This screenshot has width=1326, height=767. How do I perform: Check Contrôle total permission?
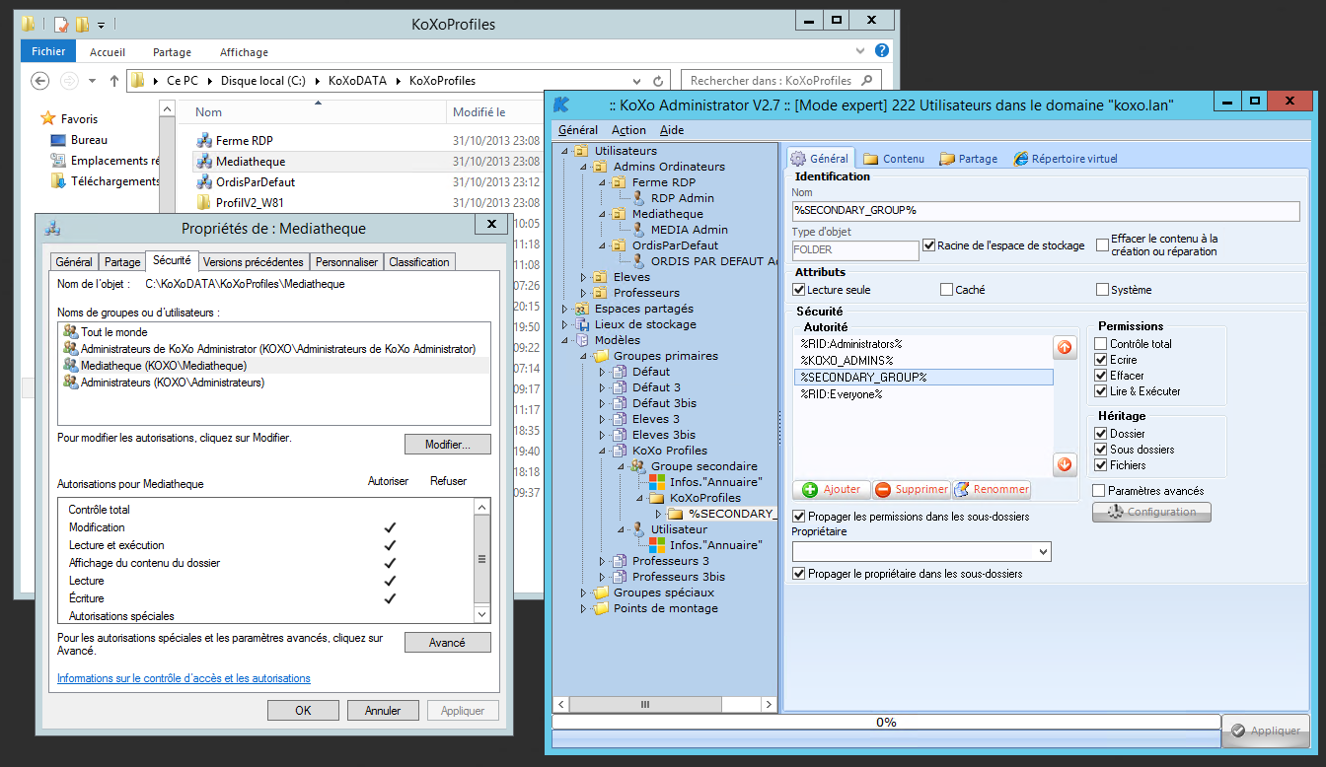point(1100,344)
